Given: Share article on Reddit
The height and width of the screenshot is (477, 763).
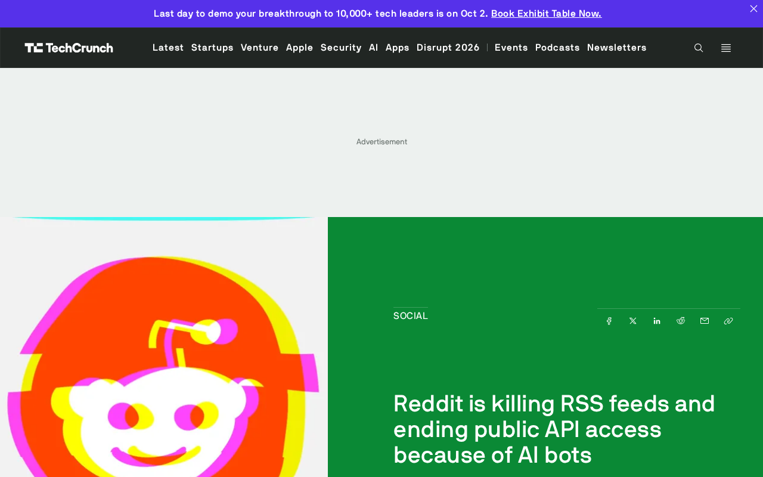Looking at the screenshot, I should [x=681, y=321].
